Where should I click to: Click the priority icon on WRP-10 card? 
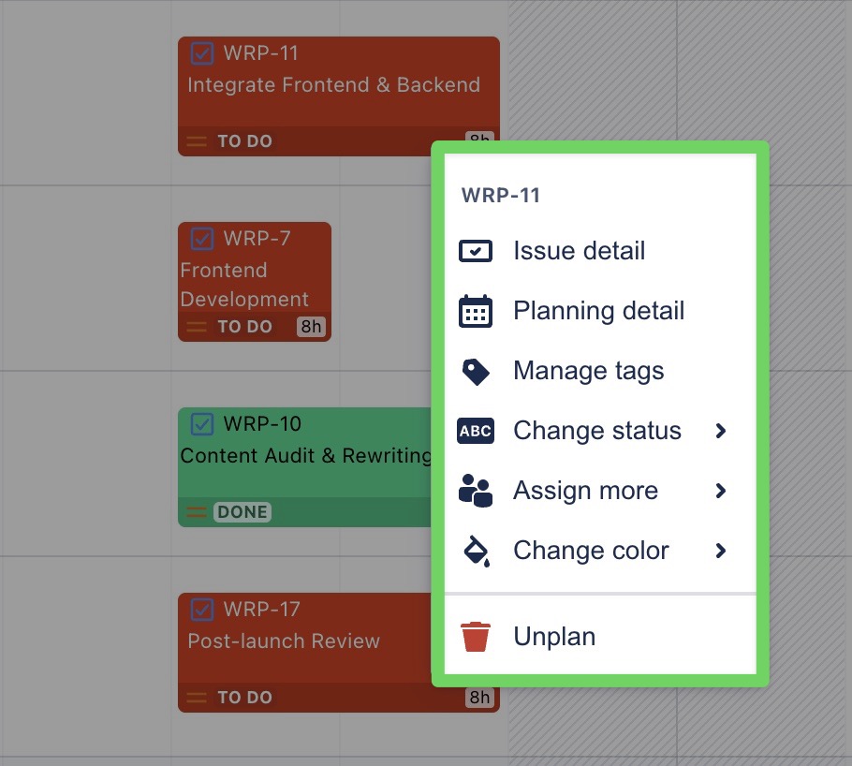click(x=197, y=512)
